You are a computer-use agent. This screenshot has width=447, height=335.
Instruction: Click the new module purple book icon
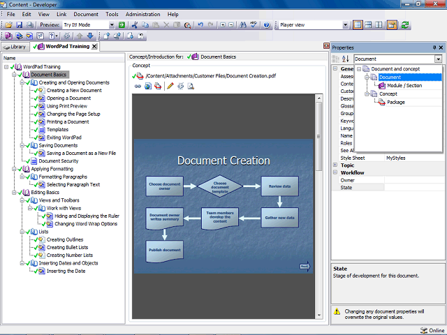coord(8,36)
